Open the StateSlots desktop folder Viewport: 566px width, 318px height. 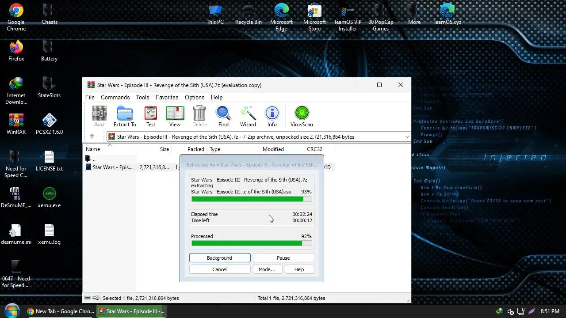click(49, 87)
